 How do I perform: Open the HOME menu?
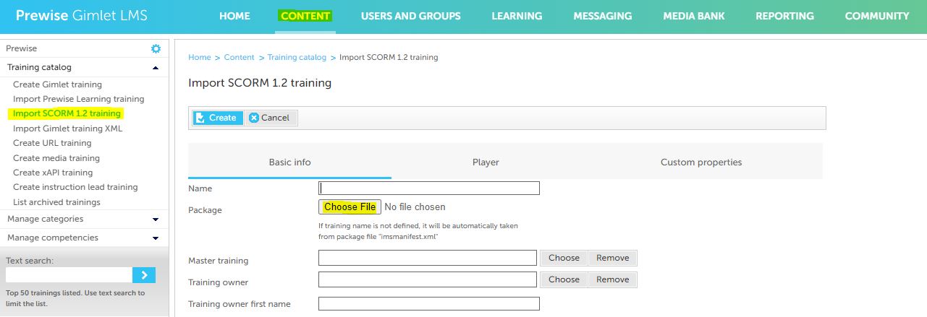[x=234, y=16]
